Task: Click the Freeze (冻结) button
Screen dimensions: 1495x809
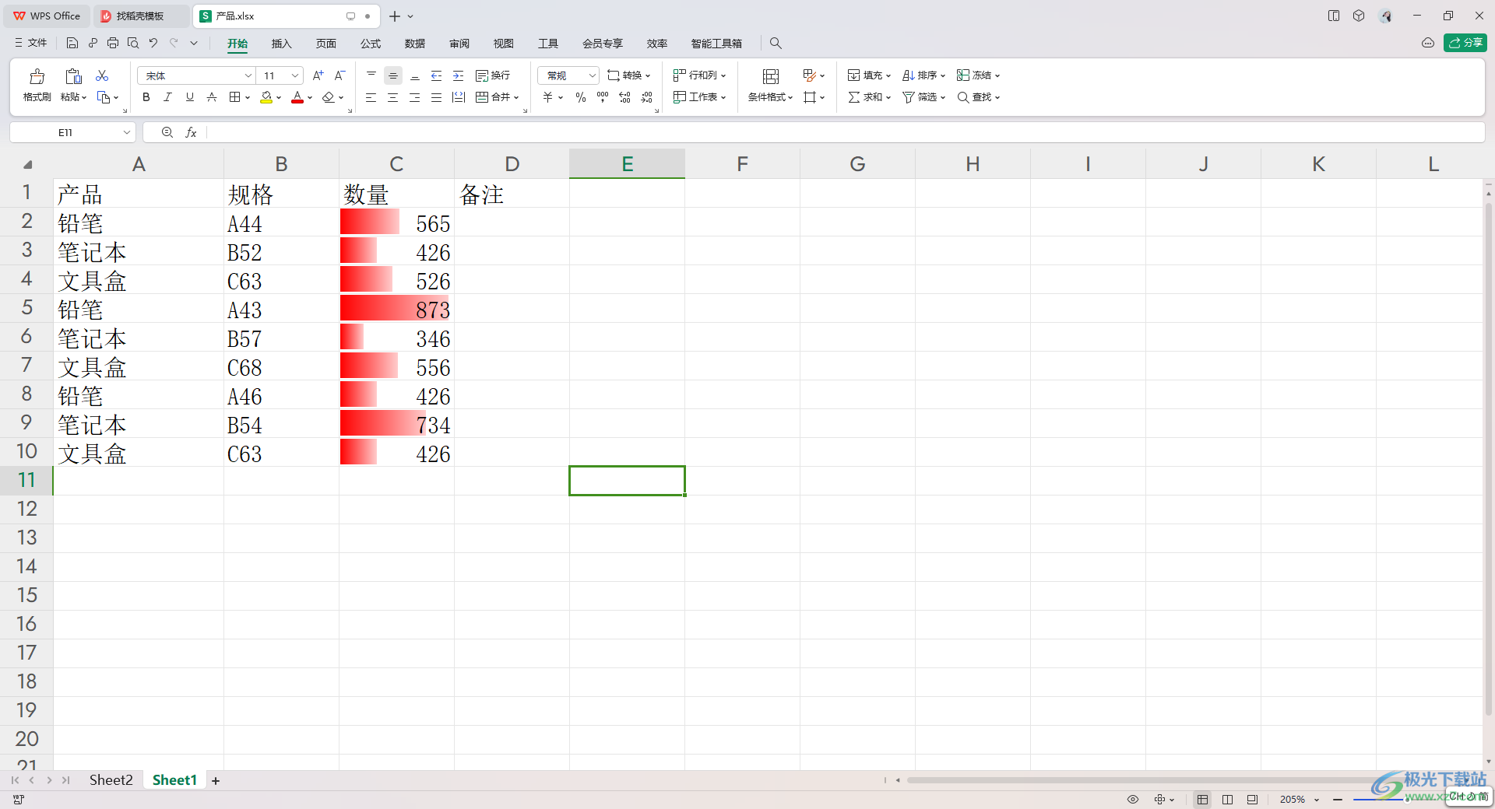Action: pos(978,75)
